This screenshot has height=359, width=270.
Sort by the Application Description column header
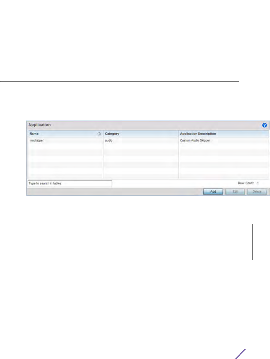(224, 134)
